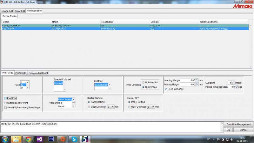Click the Leading Margin input field

click(x=188, y=80)
